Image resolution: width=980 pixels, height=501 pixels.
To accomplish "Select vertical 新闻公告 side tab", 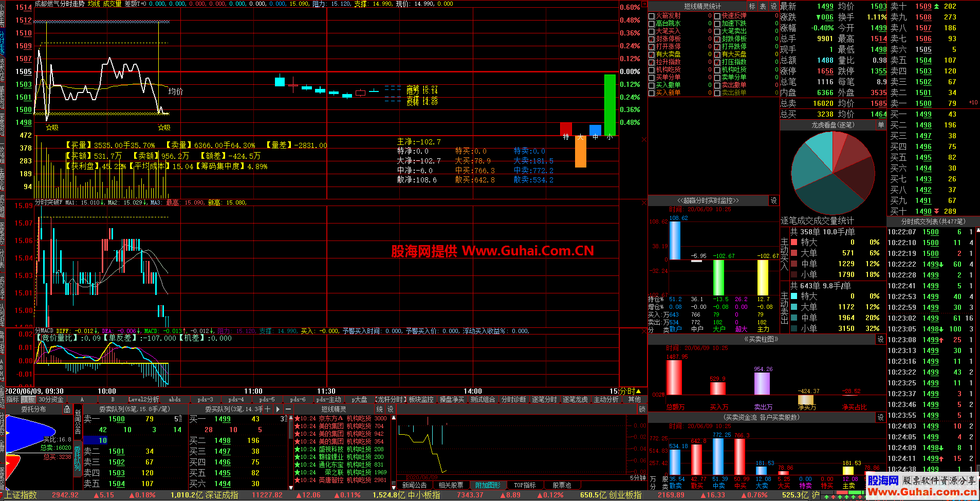I will (x=78, y=422).
